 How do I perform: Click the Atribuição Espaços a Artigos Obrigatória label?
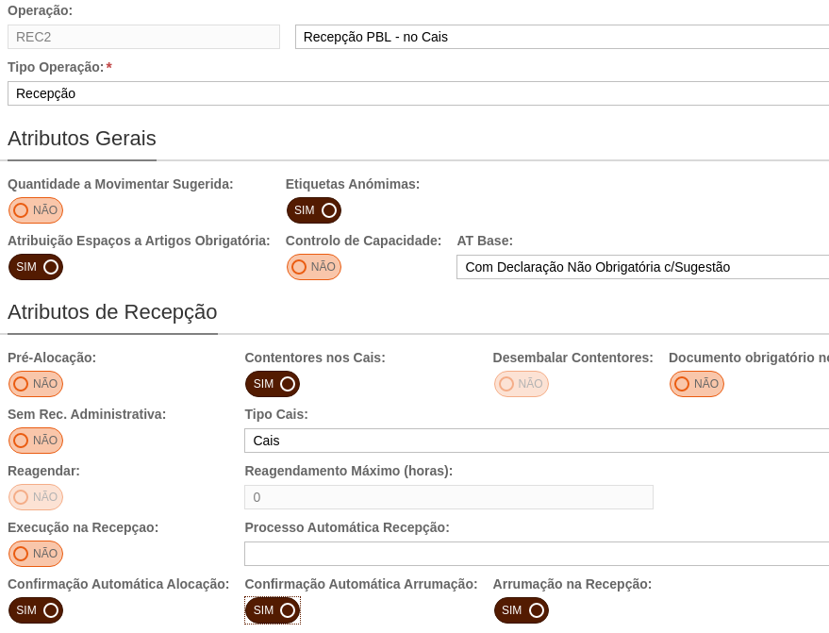pos(139,241)
